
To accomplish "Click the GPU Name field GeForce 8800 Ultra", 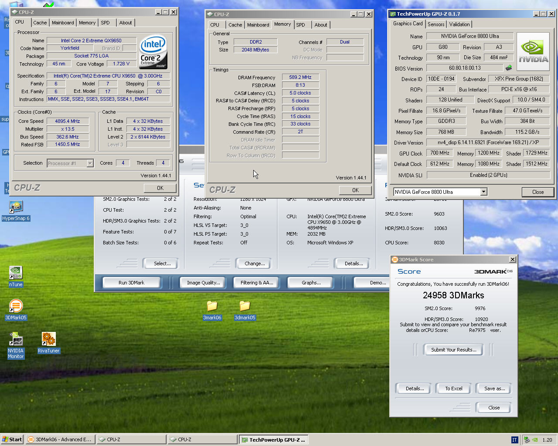I will pos(470,36).
